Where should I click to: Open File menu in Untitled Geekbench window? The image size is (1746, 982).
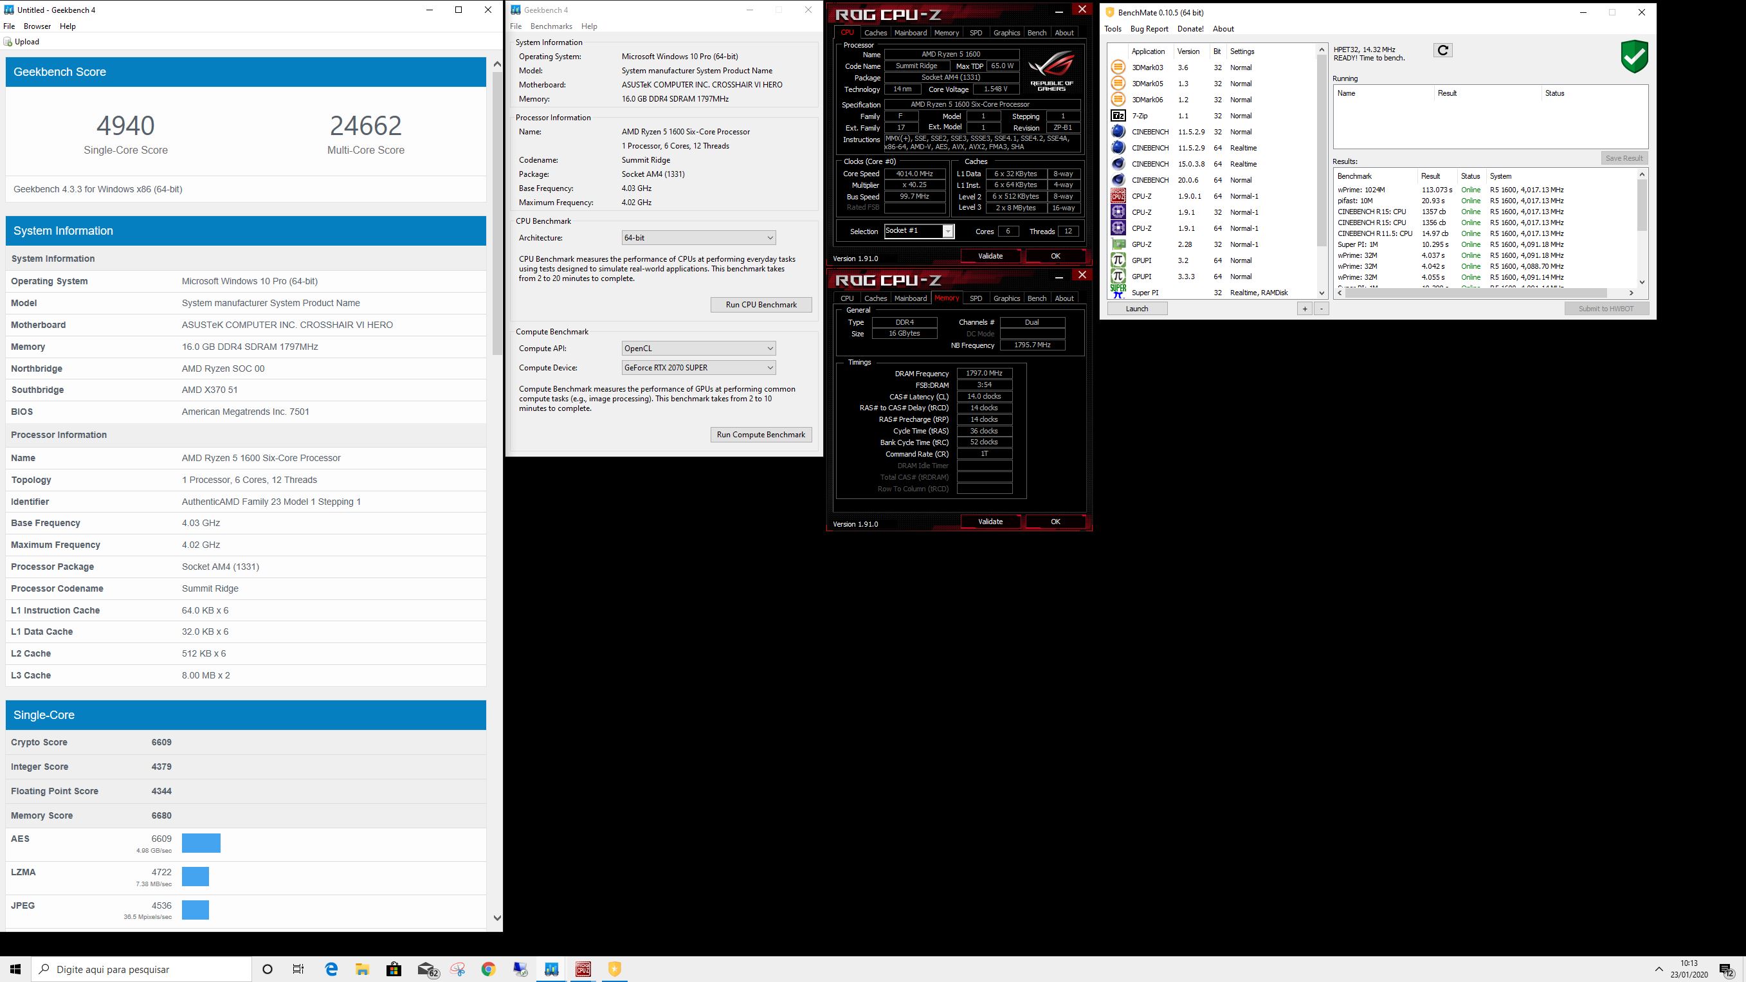point(9,26)
